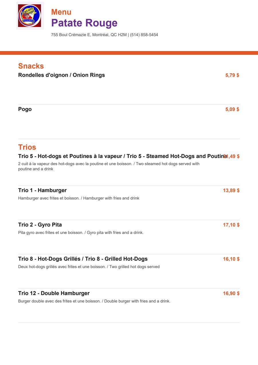
Task: Click the Patate Rouge restaurant logo
Action: tap(30, 15)
